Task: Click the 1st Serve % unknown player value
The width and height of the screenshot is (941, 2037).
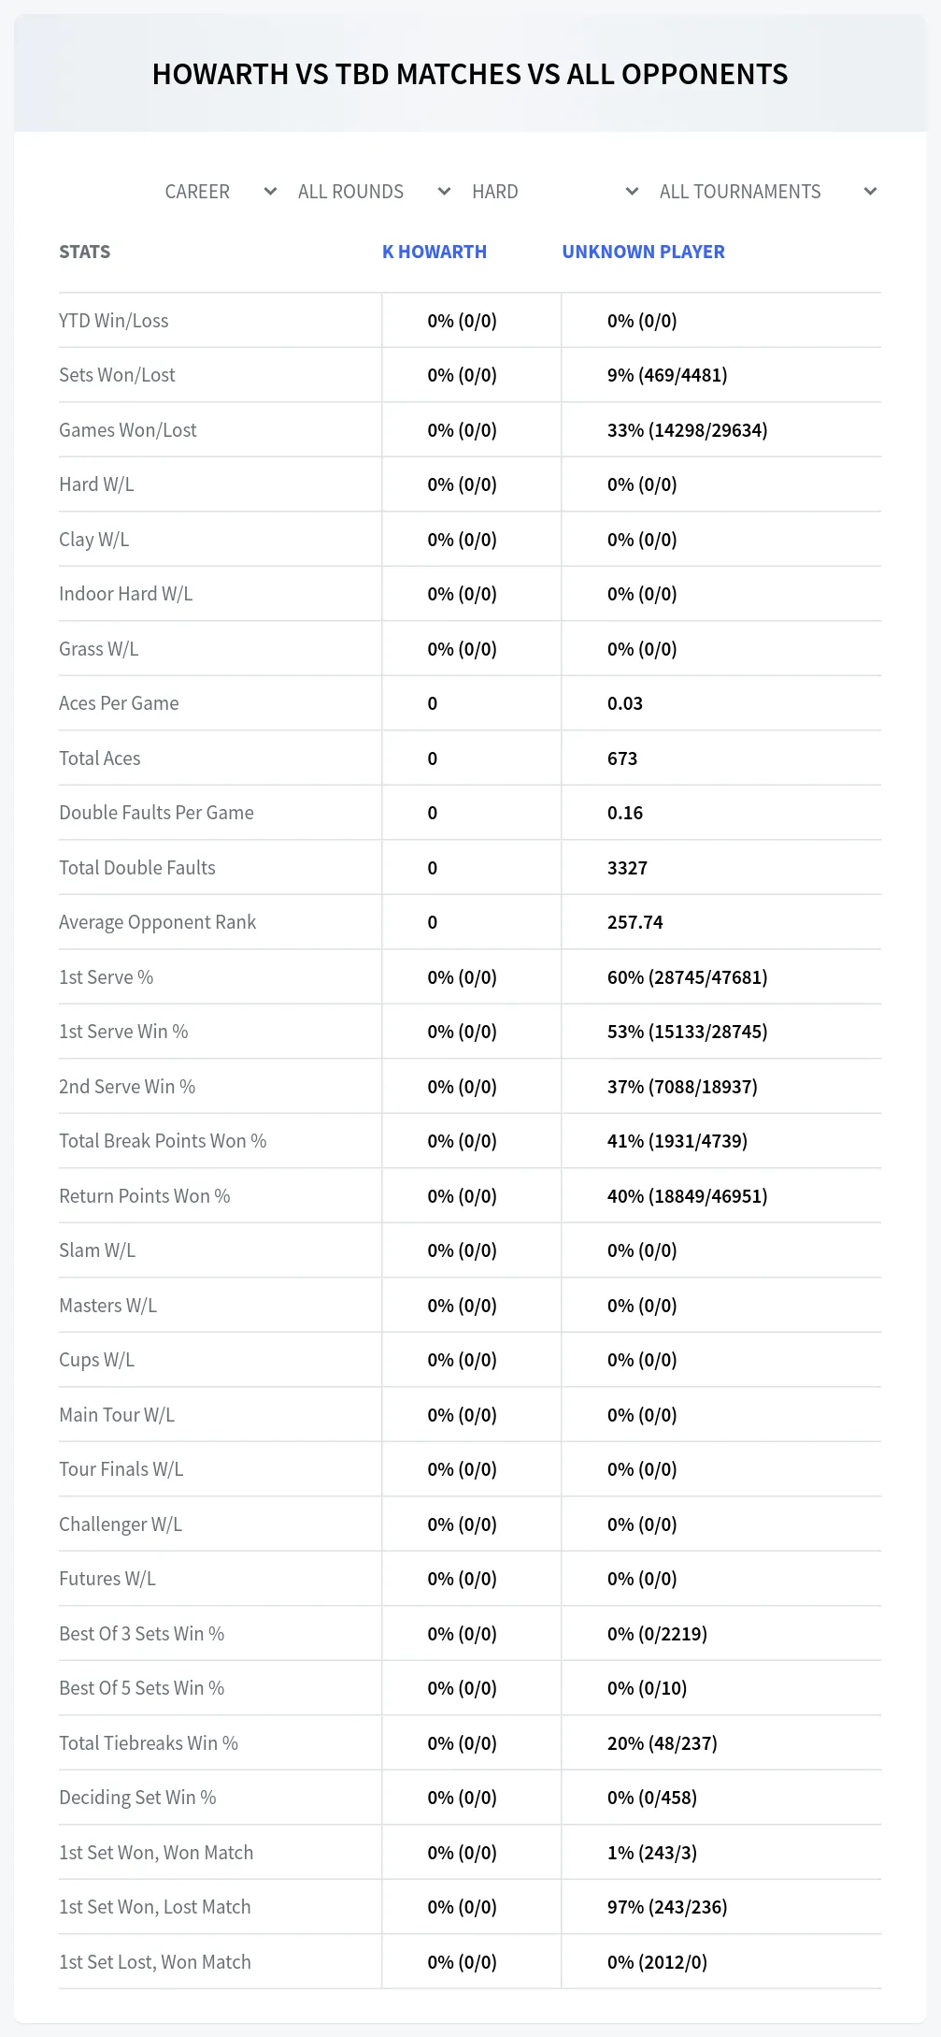Action: coord(687,977)
